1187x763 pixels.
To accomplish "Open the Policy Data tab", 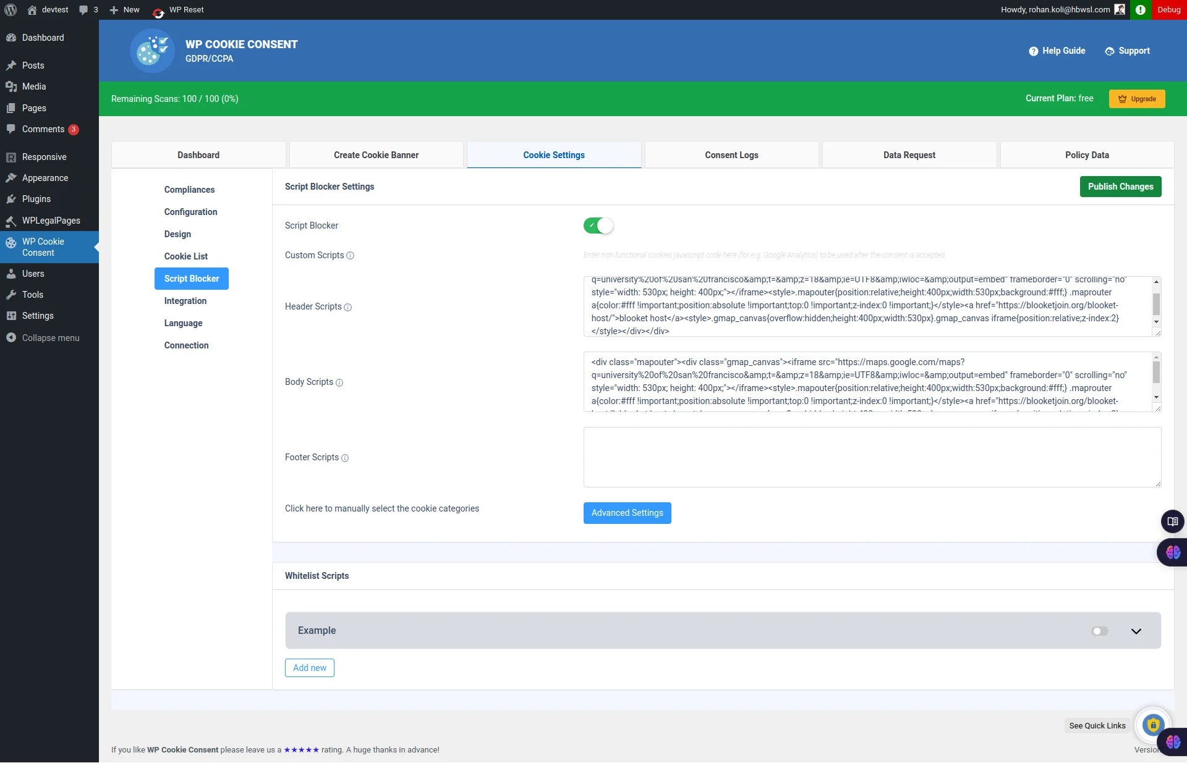I will (x=1087, y=155).
